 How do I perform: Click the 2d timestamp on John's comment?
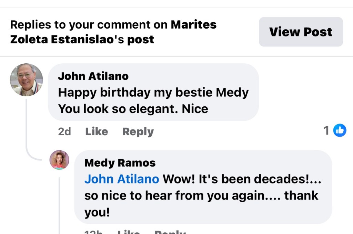[64, 131]
